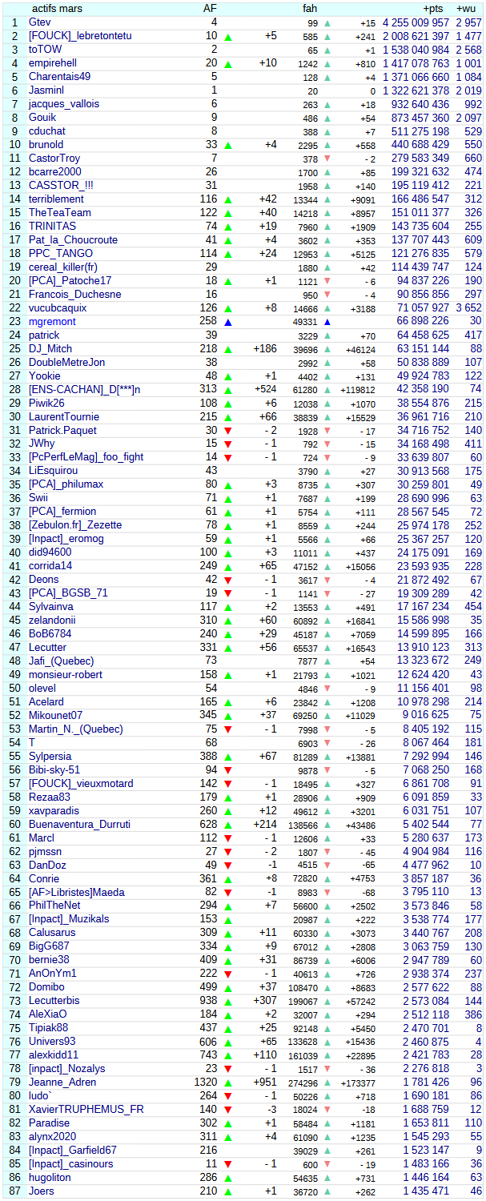The width and height of the screenshot is (486, 1201).
Task: Click the blue fah arrow next to mgremont's 49331
Action: 327,322
